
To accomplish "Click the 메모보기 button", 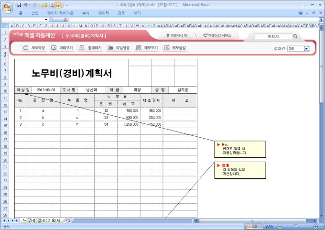I will (147, 48).
